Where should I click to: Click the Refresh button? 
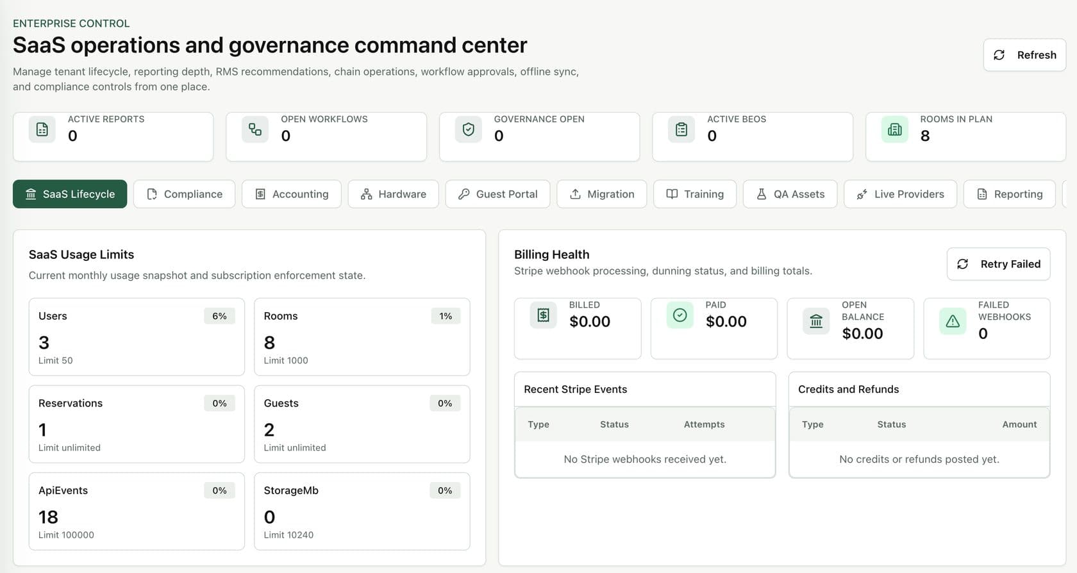(1025, 55)
